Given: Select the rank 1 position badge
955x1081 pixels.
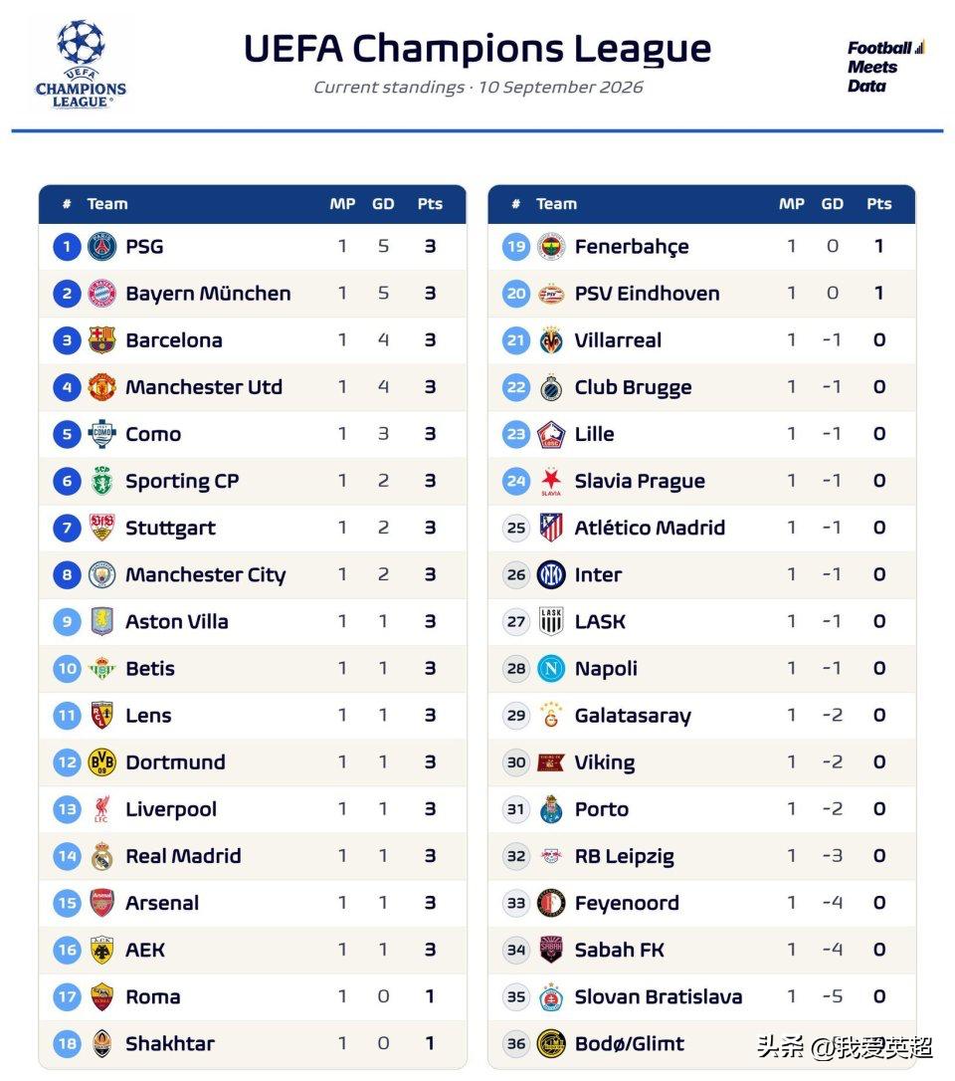Looking at the screenshot, I should (67, 246).
